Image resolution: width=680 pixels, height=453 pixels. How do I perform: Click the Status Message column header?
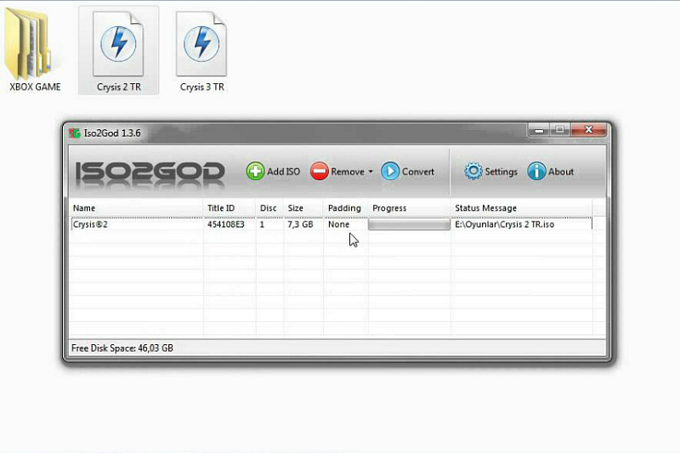point(521,208)
